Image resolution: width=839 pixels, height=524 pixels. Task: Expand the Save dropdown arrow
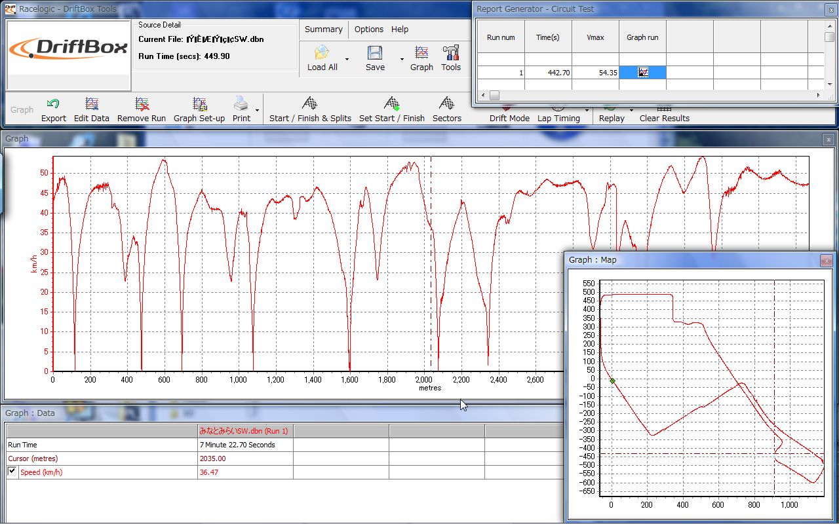point(402,60)
